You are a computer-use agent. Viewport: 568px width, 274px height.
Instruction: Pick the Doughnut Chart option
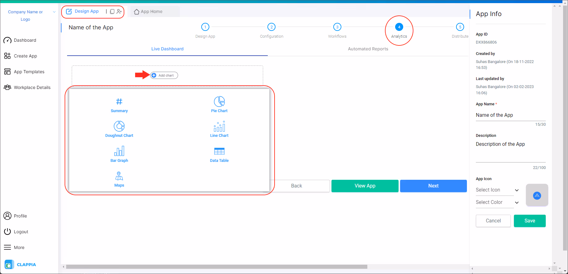point(119,129)
